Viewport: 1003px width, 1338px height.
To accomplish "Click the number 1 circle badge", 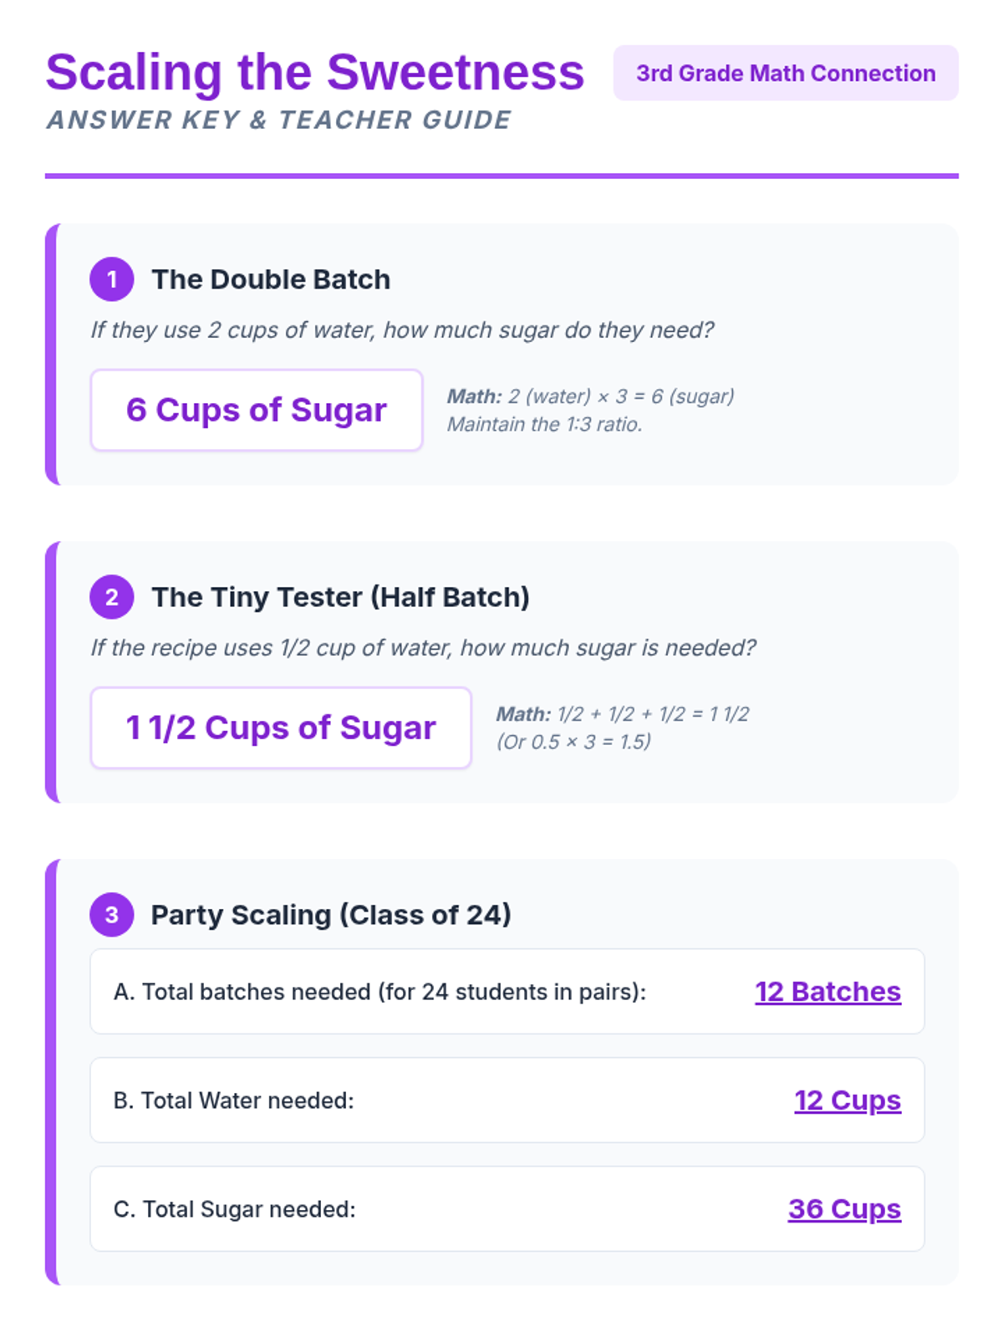I will pyautogui.click(x=112, y=279).
